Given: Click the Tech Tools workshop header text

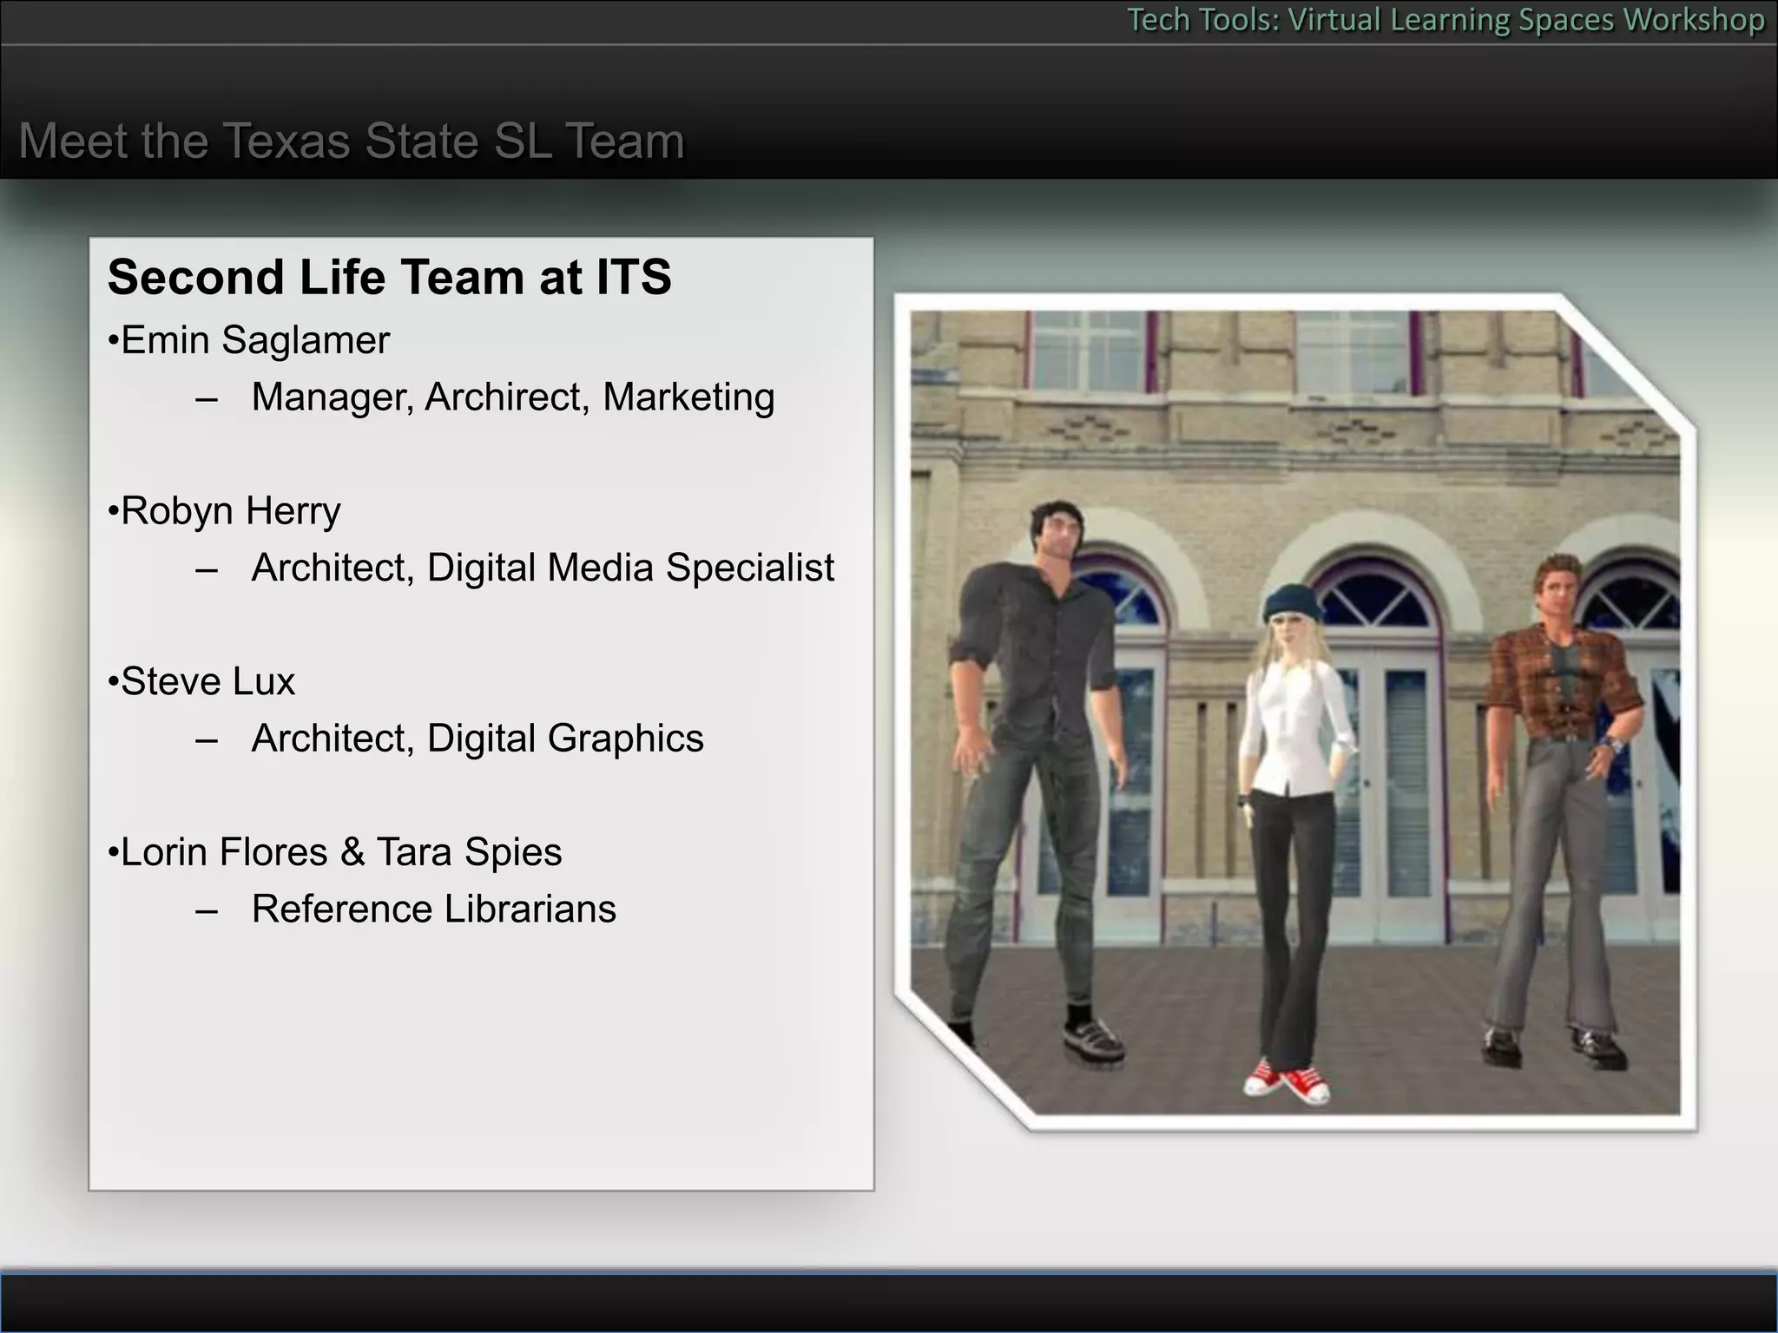Looking at the screenshot, I should coord(1445,20).
